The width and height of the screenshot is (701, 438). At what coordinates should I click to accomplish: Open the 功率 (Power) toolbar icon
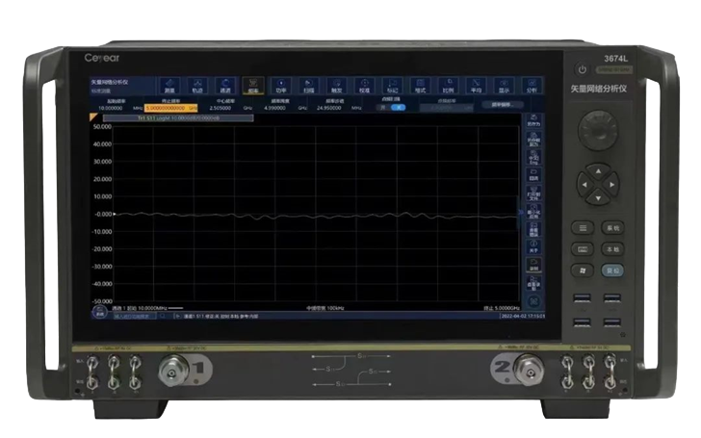point(281,85)
